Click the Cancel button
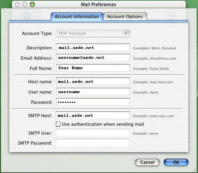This screenshot has width=198, height=173. click(147, 162)
